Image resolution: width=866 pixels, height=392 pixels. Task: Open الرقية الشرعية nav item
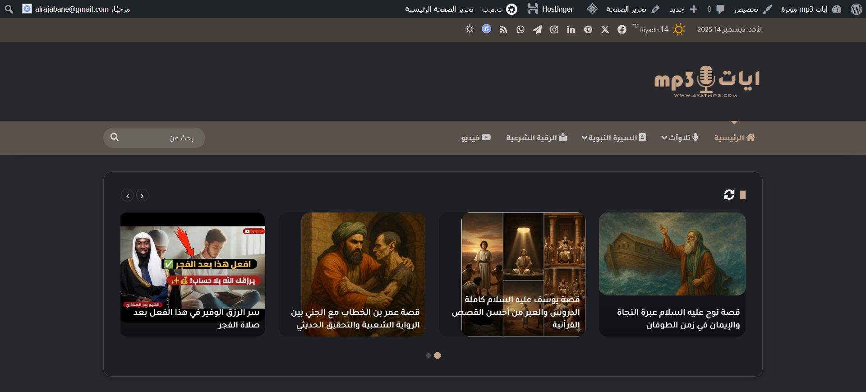[536, 138]
